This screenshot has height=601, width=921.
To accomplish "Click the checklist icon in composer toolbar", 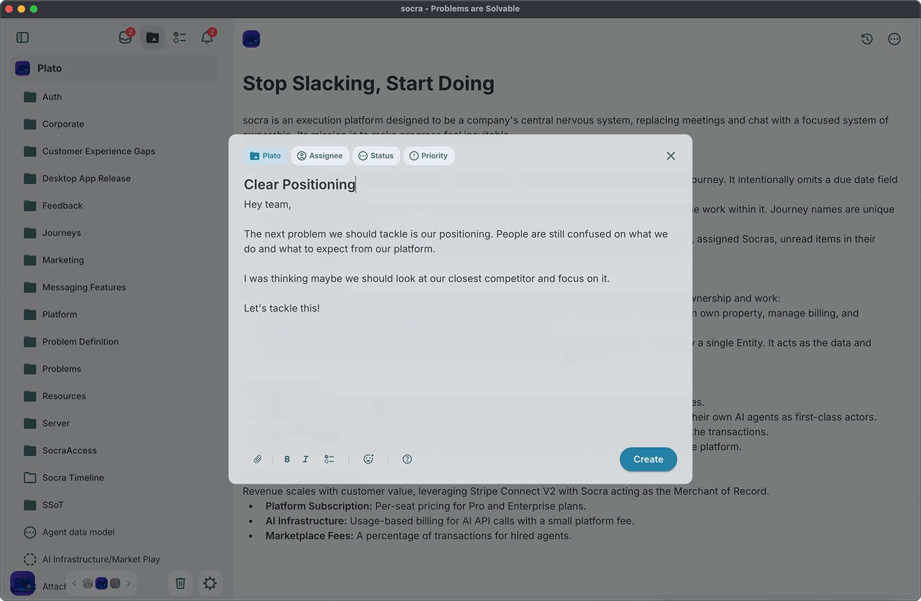I will point(329,459).
